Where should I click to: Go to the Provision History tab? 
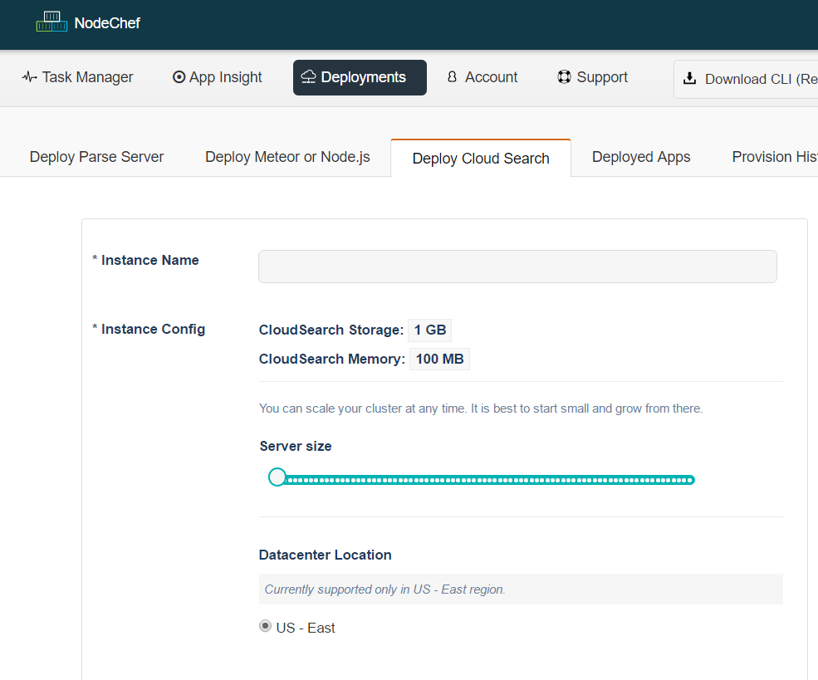coord(774,157)
